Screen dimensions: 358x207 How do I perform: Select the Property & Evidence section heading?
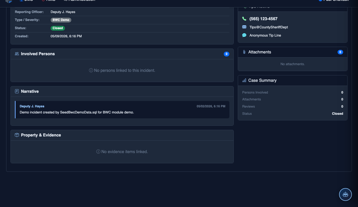(41, 135)
